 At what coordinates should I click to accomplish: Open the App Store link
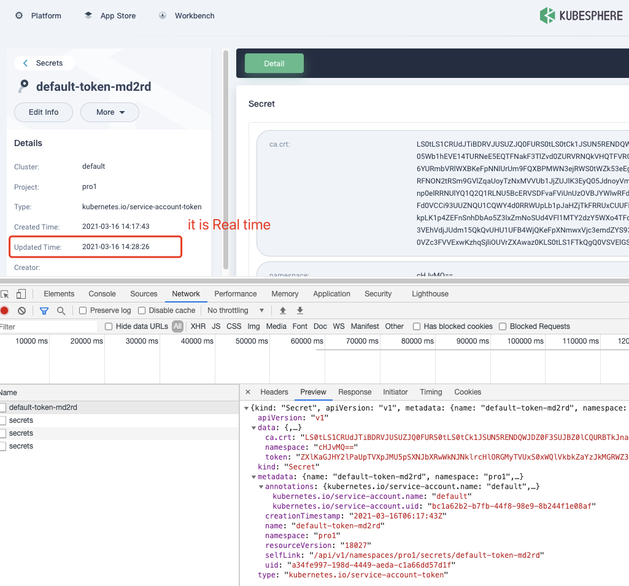[x=118, y=15]
